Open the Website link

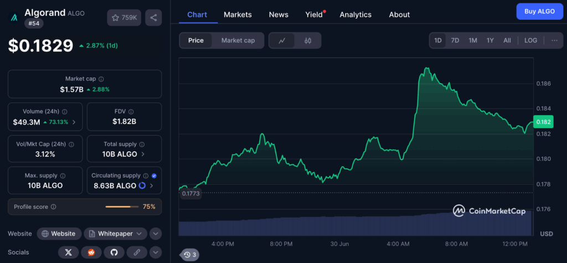(59, 234)
